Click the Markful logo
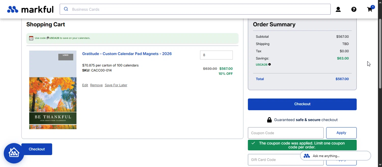This screenshot has width=382, height=167. pyautogui.click(x=30, y=9)
